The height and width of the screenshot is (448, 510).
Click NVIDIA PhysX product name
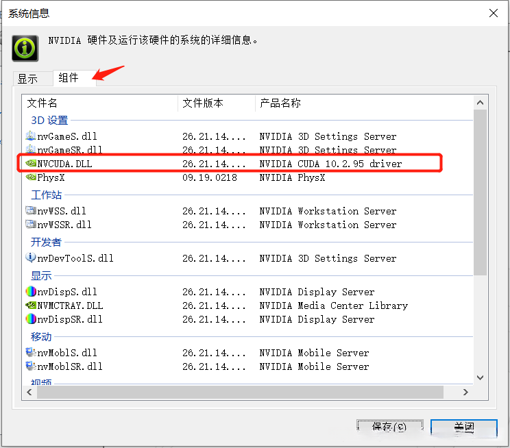point(292,177)
